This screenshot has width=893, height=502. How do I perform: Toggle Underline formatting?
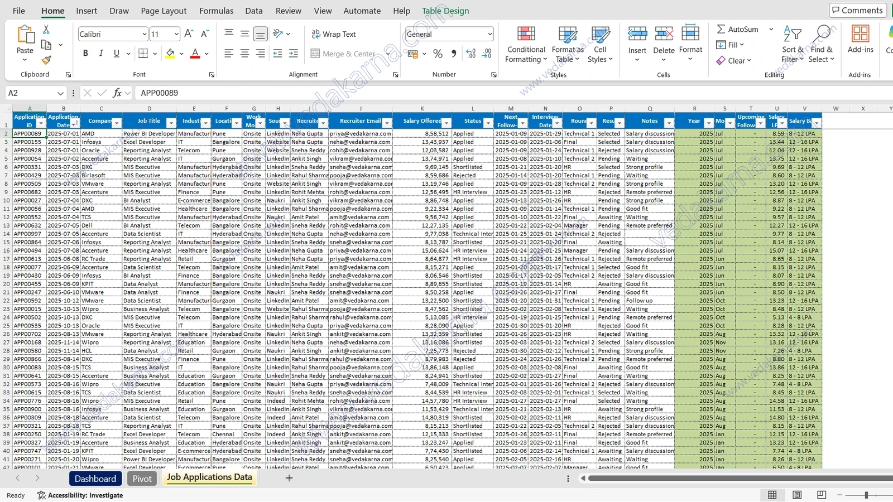click(117, 54)
